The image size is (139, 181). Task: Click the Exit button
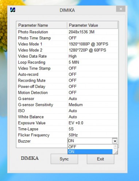(x=100, y=159)
